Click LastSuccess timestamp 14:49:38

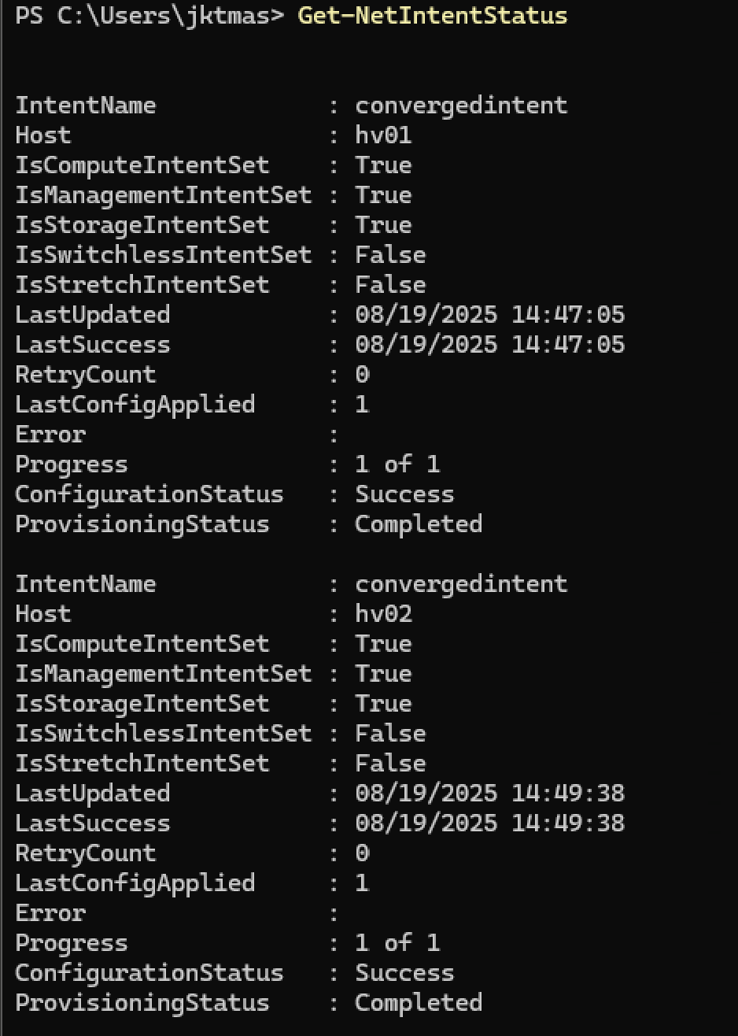tap(489, 823)
